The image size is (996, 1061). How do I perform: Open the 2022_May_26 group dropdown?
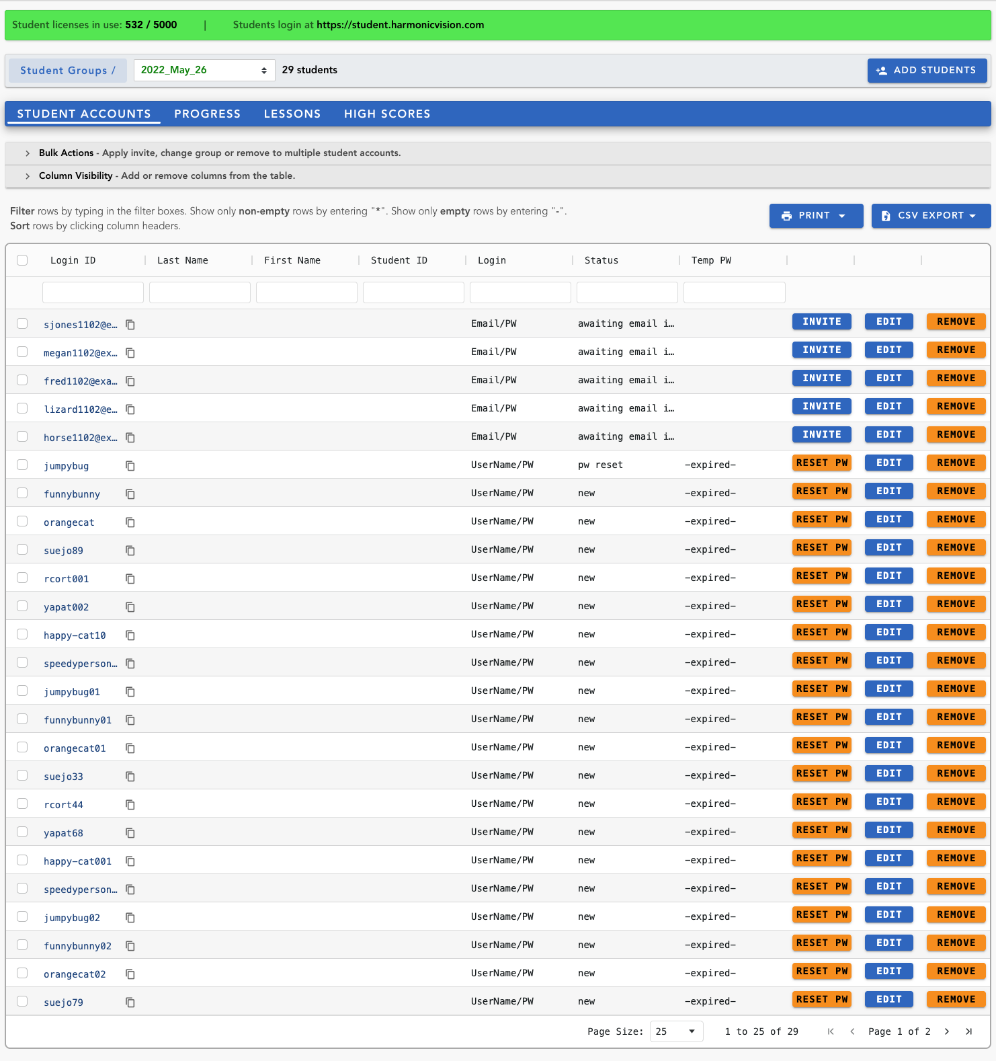[x=204, y=70]
